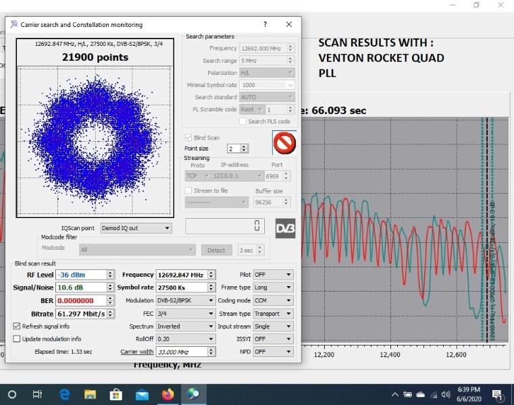Click the 3 sec detect time stepper
Screen dimensions: 514x405
pyautogui.click(x=259, y=250)
